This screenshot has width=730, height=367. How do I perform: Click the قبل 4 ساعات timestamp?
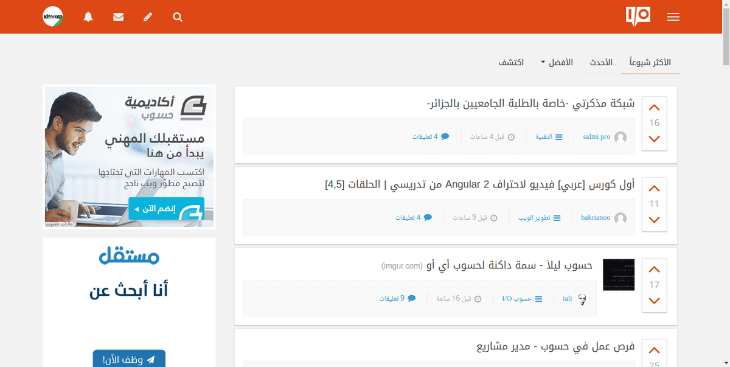coord(492,137)
